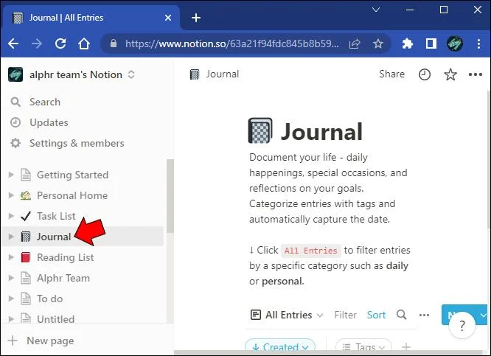491x356 pixels.
Task: Click the Sort button
Action: (x=376, y=315)
